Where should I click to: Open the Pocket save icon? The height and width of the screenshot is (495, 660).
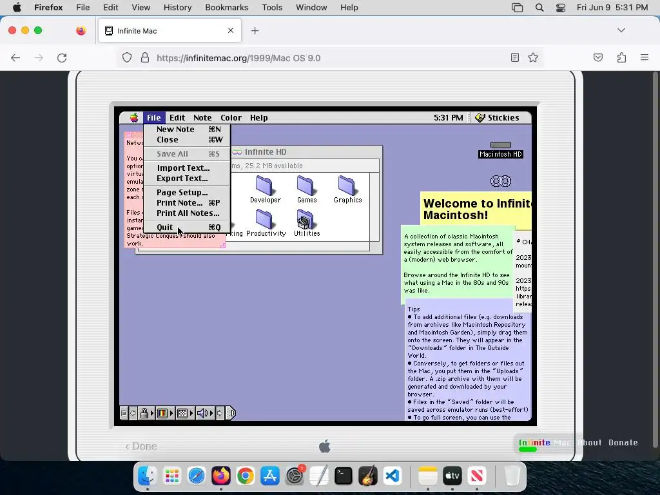(598, 57)
